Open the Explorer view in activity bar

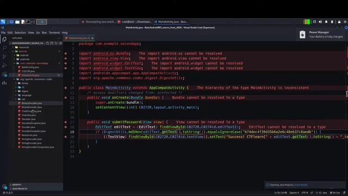tap(4, 39)
